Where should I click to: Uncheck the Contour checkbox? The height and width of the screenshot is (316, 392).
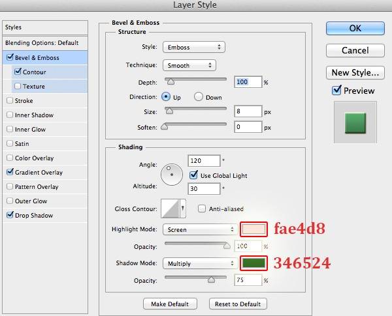click(x=18, y=72)
